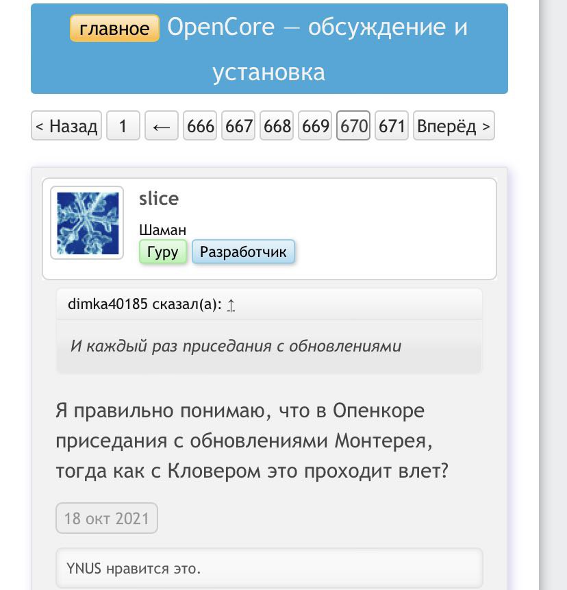Open the "главное" yellow badge
Screen dimensions: 567x590
tap(114, 28)
